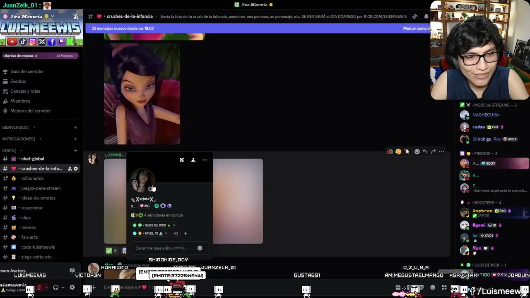This screenshot has height=298, width=530.
Task: Click the Objetivo de mejoras boost bar
Action: click(40, 55)
